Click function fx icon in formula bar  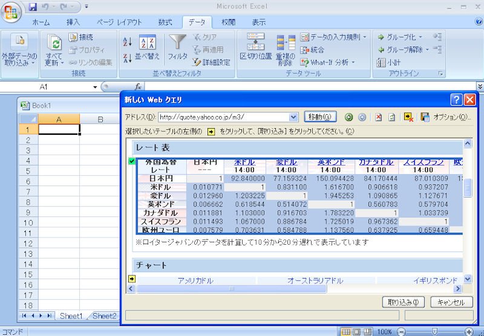[139, 87]
